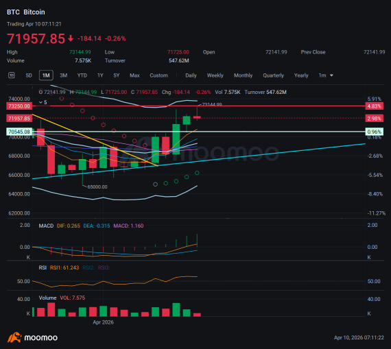This screenshot has width=391, height=349.
Task: Set interval to Quarterly
Action: tap(273, 75)
